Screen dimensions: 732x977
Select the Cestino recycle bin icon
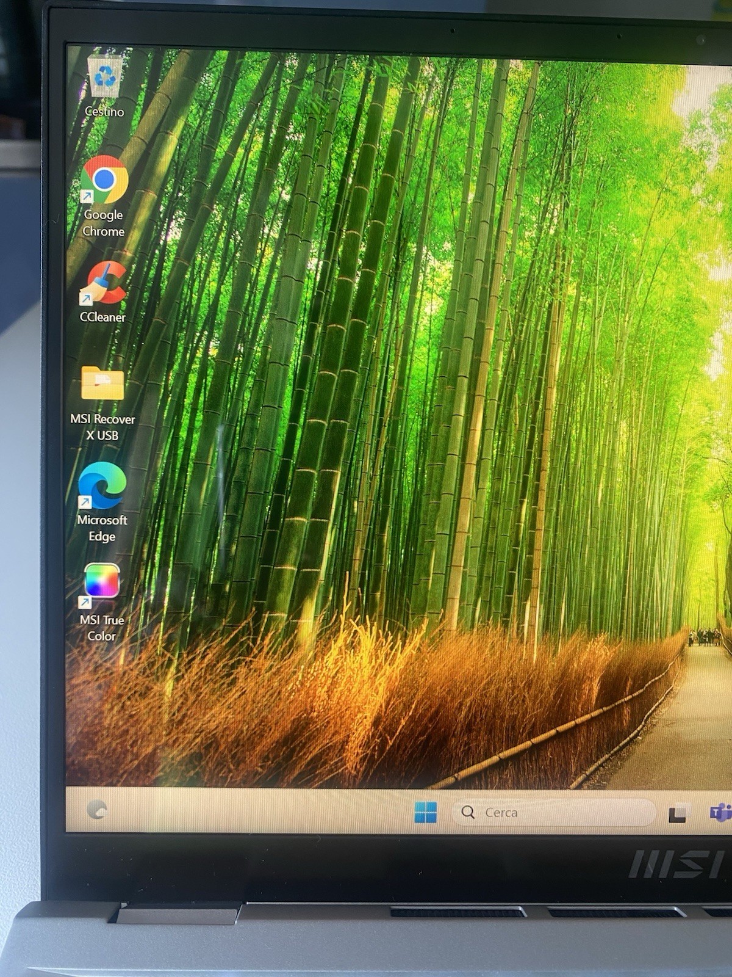[x=105, y=76]
